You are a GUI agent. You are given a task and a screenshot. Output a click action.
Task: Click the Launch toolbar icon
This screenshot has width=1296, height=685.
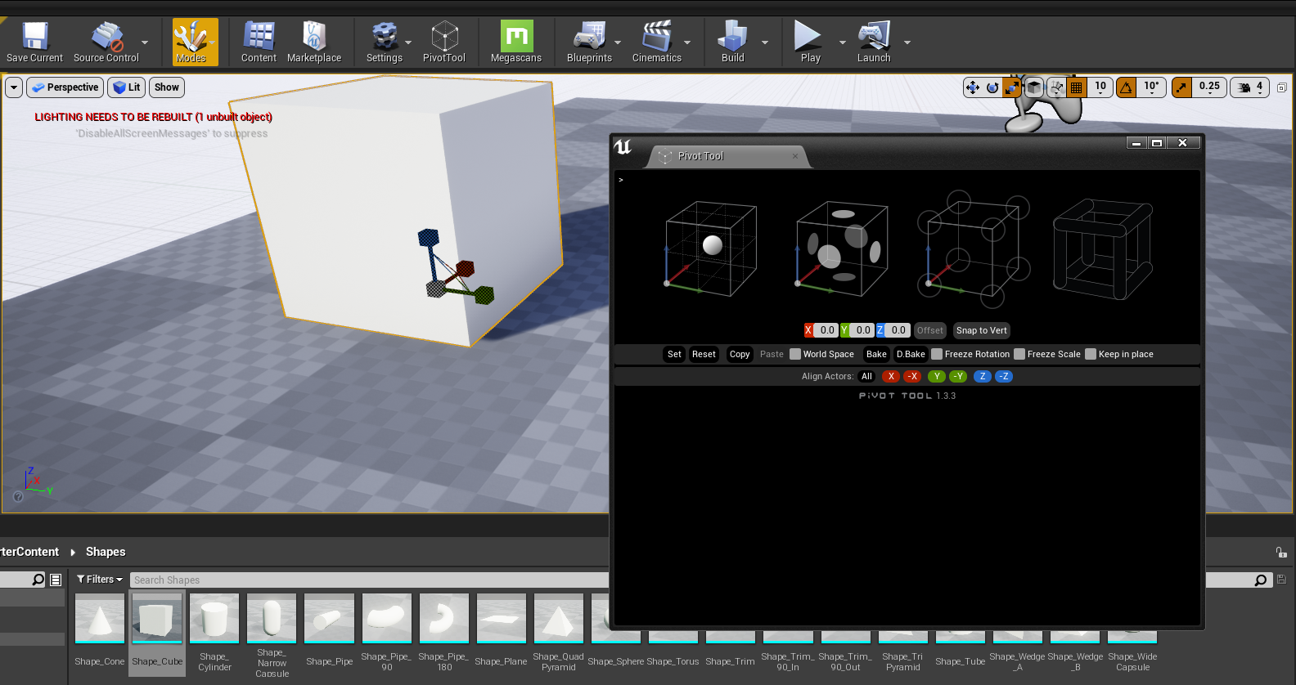[874, 37]
